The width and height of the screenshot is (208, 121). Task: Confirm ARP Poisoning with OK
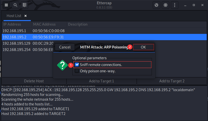pyautogui.click(x=143, y=47)
